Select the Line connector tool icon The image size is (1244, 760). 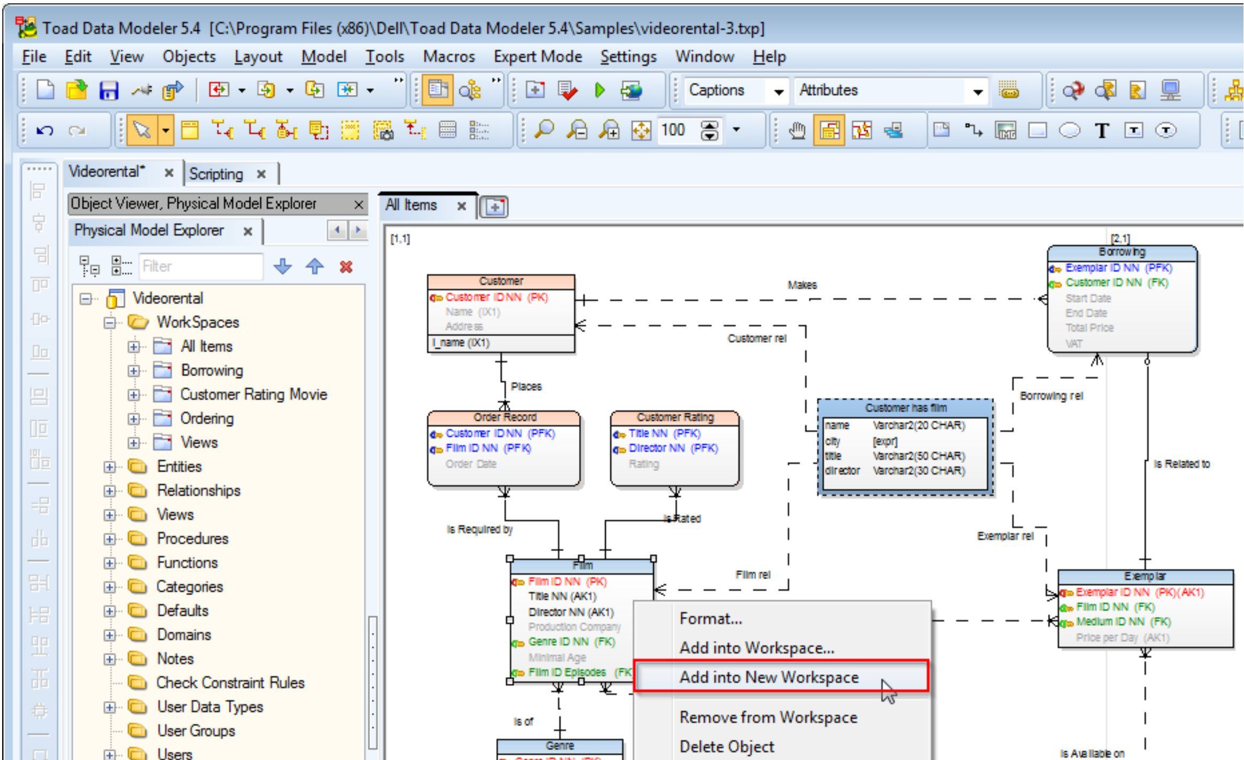[x=973, y=130]
